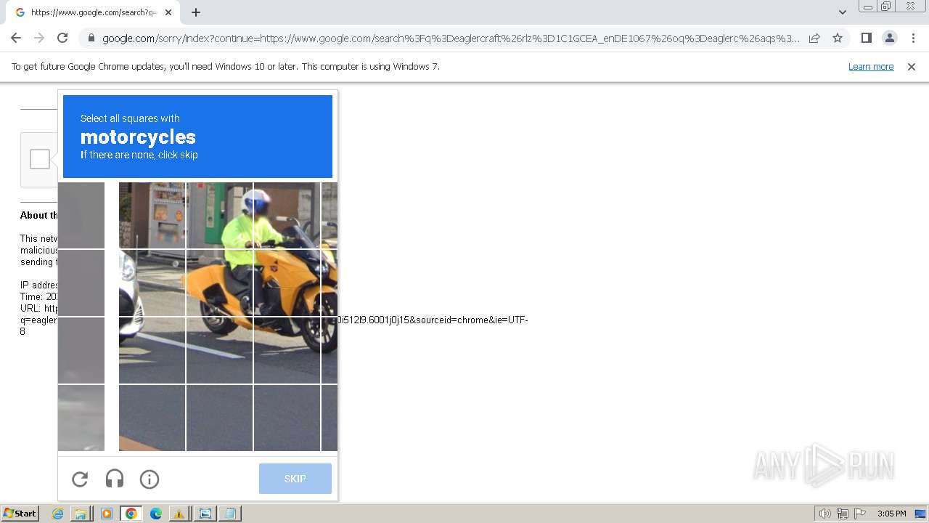Viewport: 929px width, 523px height.
Task: Reload the current Chrome page
Action: click(62, 38)
